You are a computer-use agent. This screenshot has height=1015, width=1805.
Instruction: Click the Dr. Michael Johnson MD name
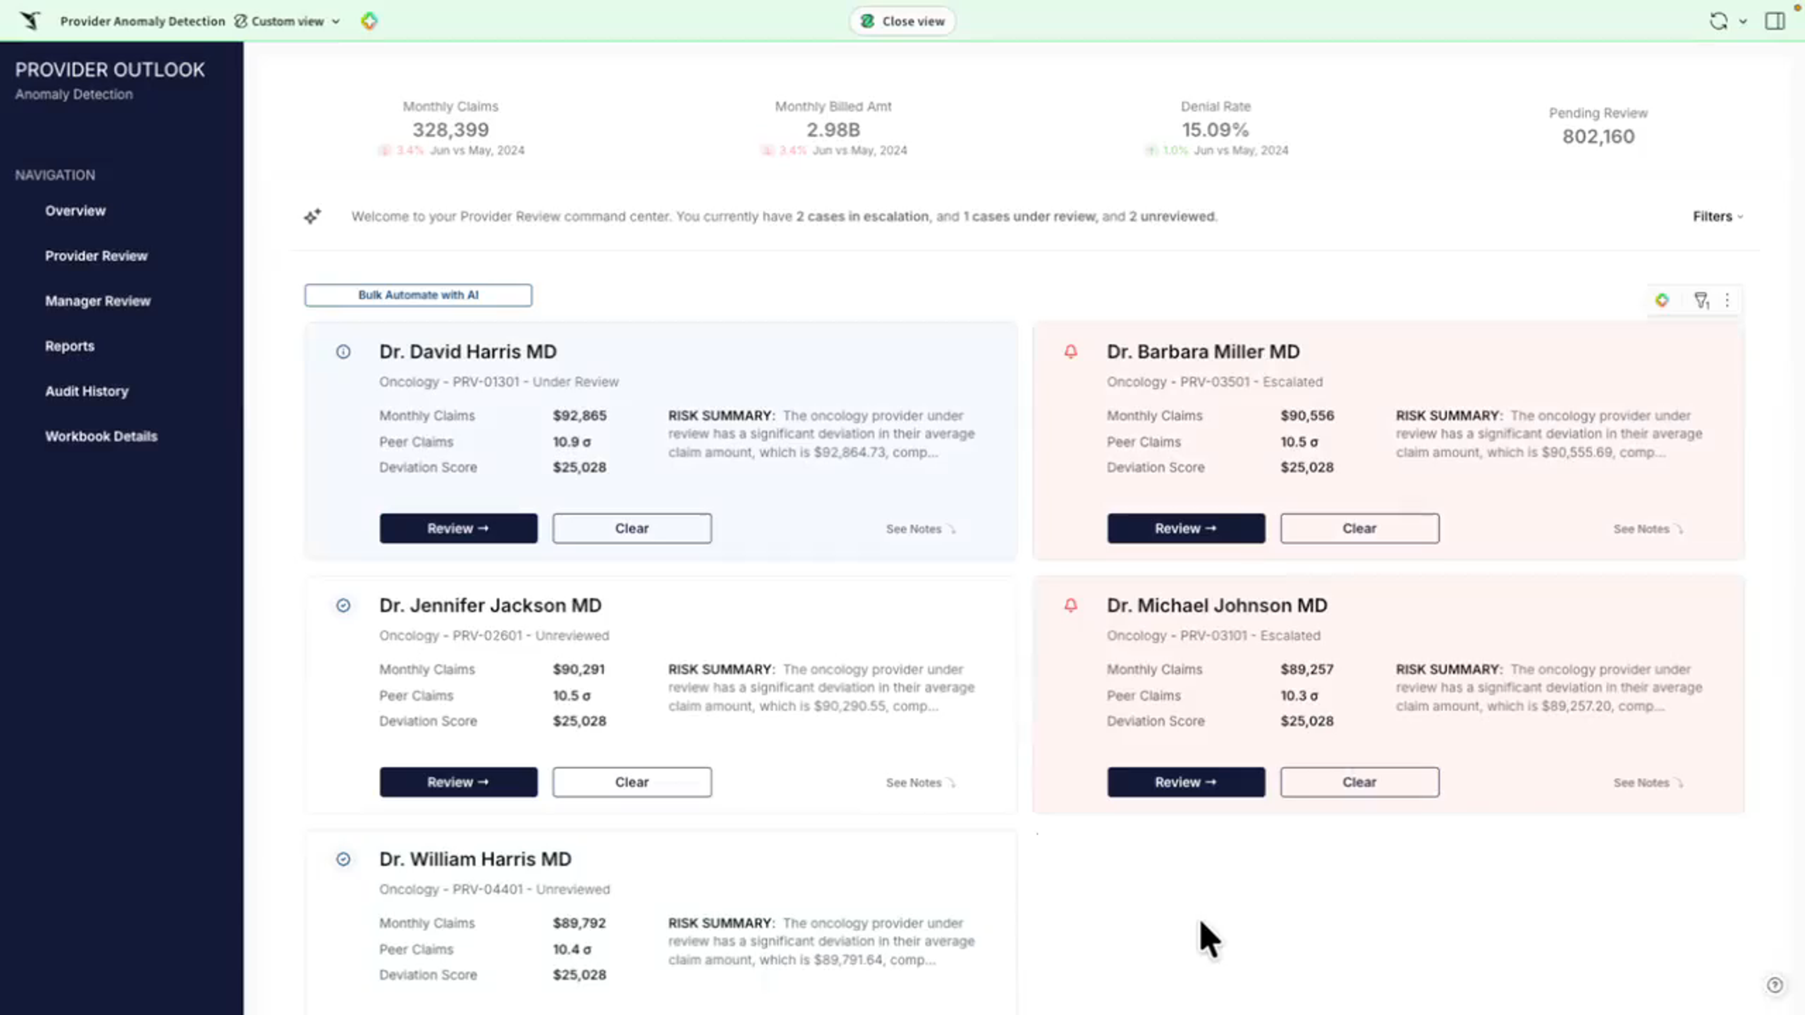tap(1216, 605)
